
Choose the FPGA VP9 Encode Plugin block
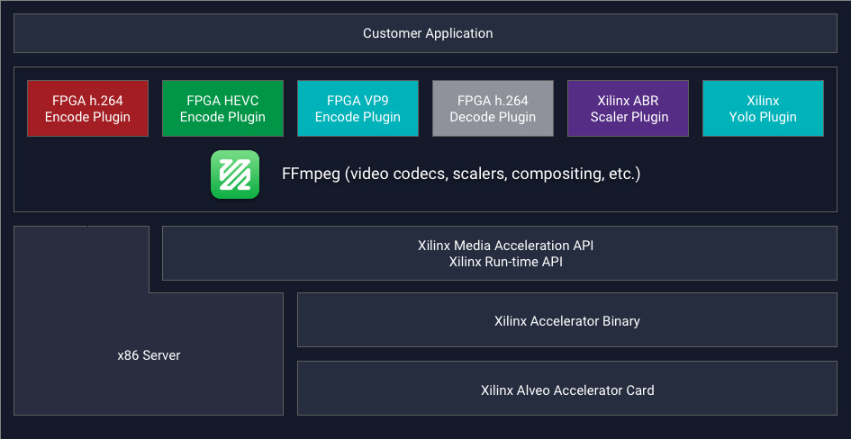click(x=358, y=109)
